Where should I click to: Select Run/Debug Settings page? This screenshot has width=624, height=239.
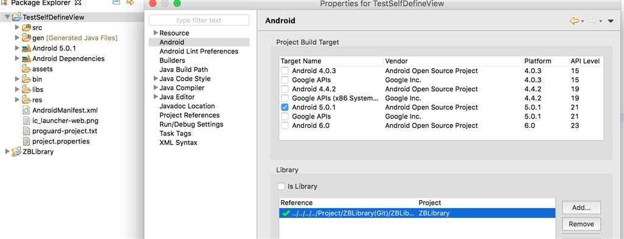192,125
